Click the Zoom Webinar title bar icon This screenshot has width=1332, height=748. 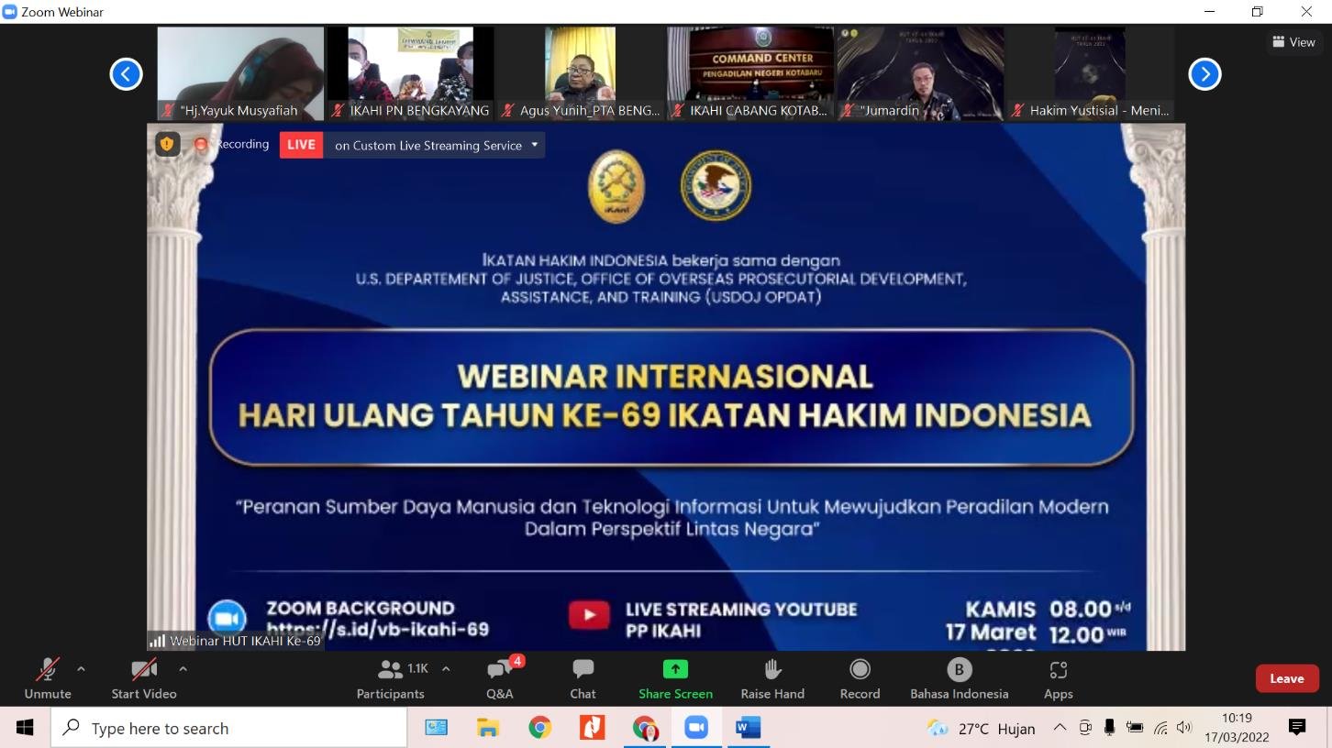pyautogui.click(x=10, y=12)
